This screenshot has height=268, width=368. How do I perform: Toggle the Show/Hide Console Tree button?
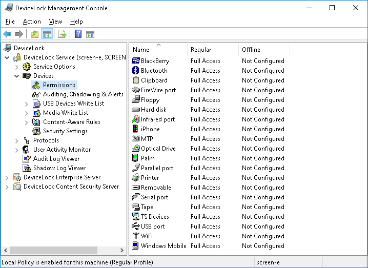47,34
